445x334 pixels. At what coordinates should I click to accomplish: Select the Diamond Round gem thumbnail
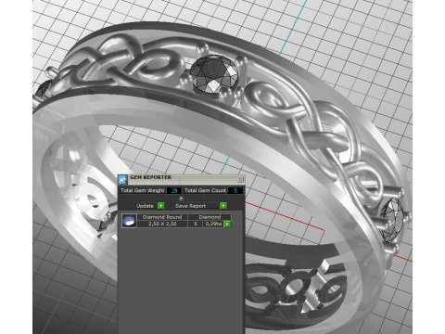129,221
